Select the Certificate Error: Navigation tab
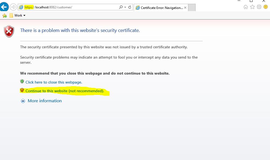270x160 pixels. pos(161,8)
